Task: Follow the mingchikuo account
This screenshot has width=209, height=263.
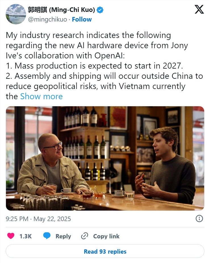Action: [x=82, y=20]
